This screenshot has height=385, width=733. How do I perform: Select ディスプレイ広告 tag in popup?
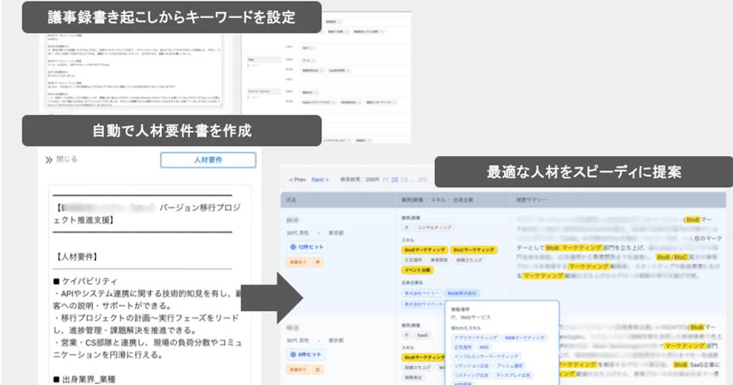[512, 375]
